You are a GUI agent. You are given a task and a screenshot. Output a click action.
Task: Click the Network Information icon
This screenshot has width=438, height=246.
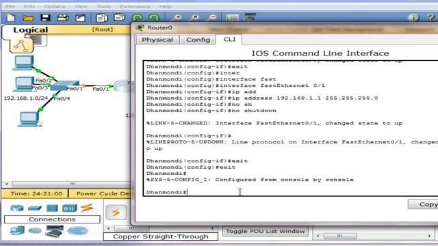click(x=413, y=17)
